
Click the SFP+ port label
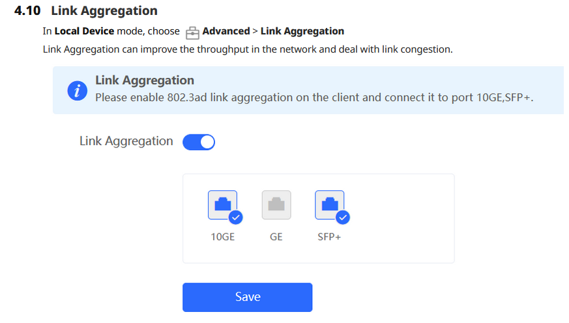pos(329,237)
